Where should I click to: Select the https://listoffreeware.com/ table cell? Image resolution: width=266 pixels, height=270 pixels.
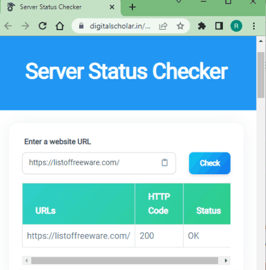point(79,236)
